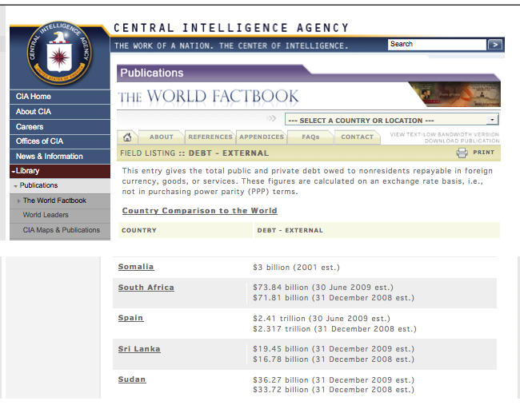Click the PRINT link
This screenshot has height=413, width=520.
483,153
